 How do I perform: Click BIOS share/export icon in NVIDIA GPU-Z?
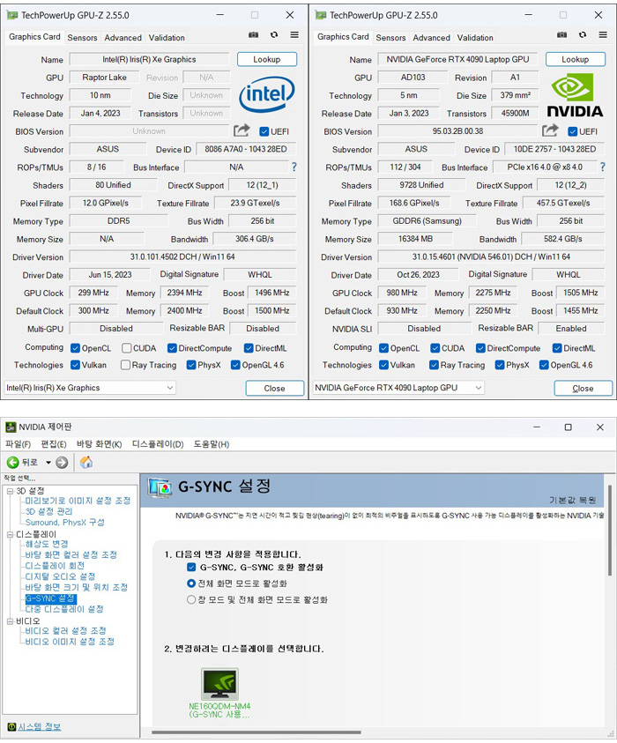pos(550,130)
